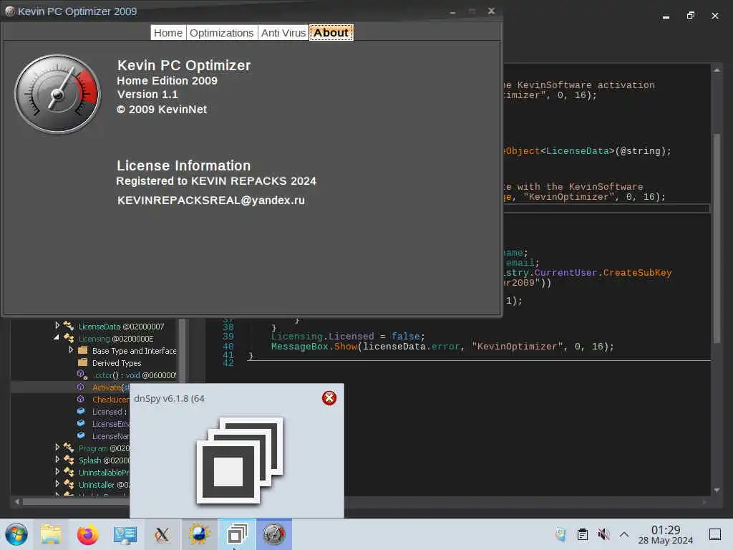Image resolution: width=733 pixels, height=550 pixels.
Task: Open the clipboard tray icon
Action: click(x=583, y=534)
